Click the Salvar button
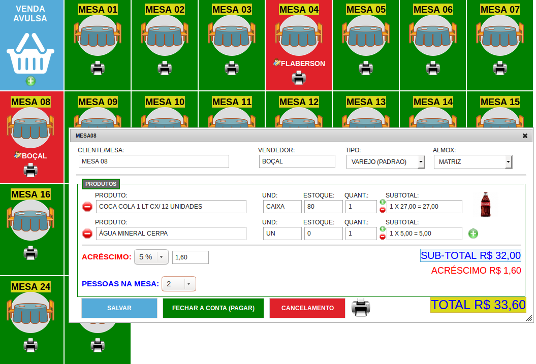The height and width of the screenshot is (364, 536). [x=119, y=308]
